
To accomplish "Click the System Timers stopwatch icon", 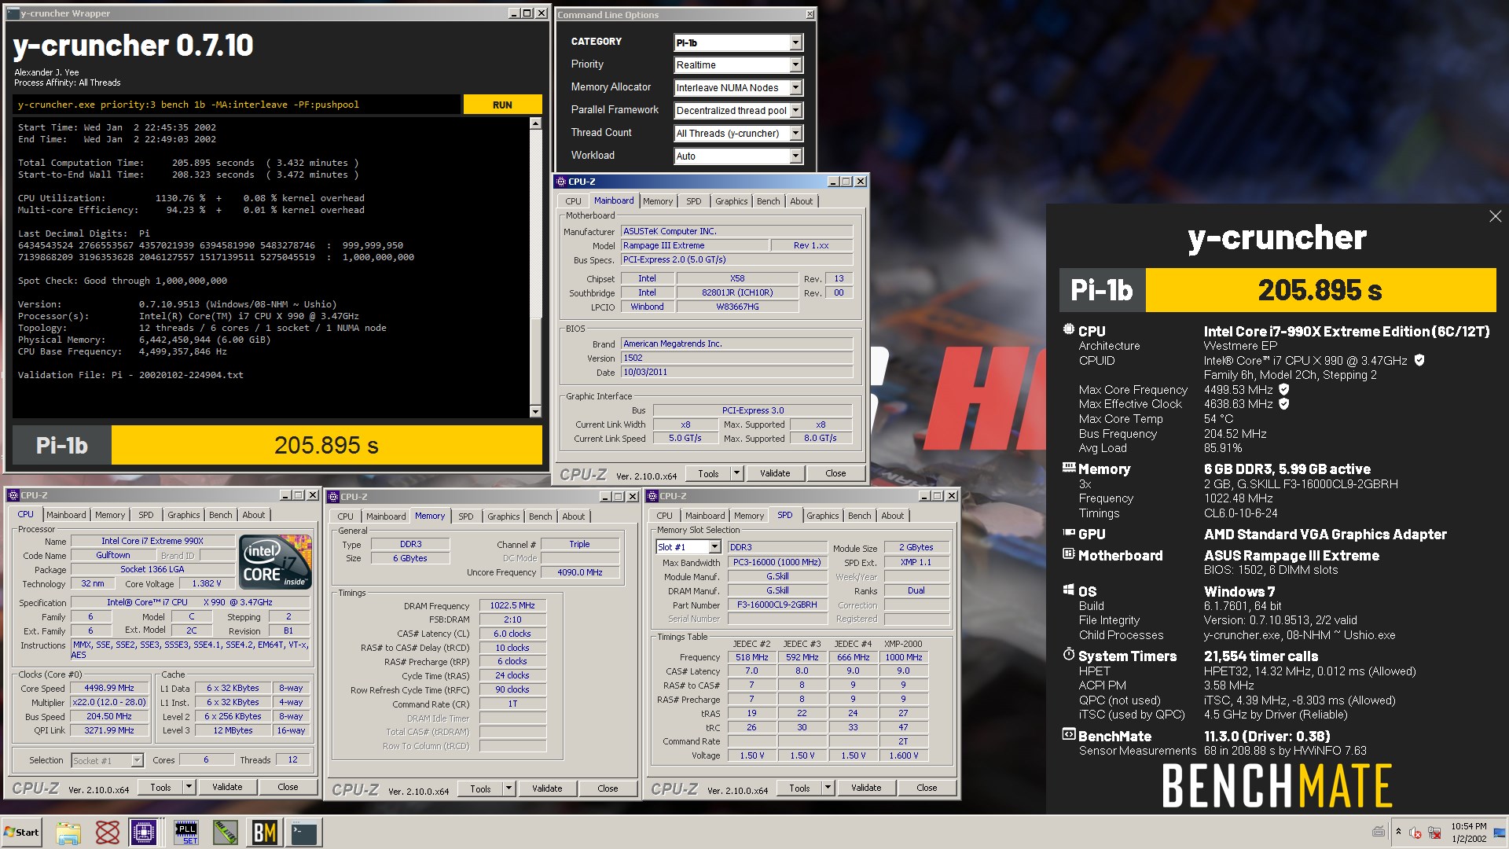I will (1068, 654).
